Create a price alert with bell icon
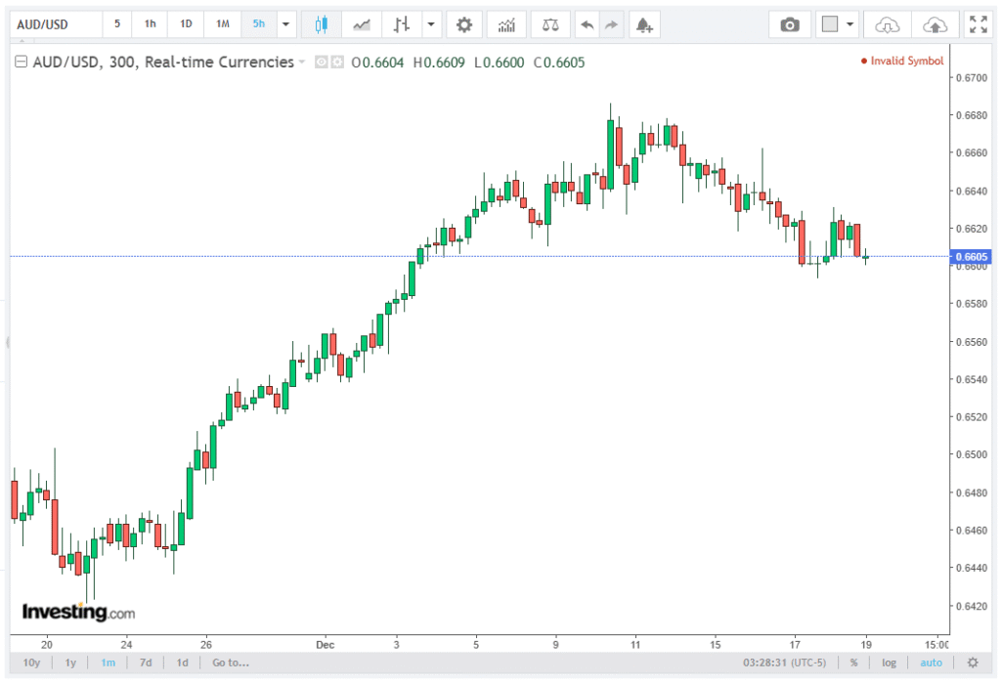 point(642,24)
